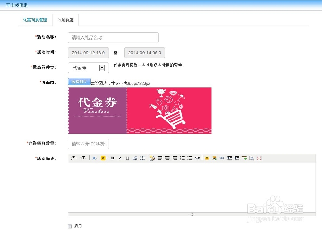Select the 添加优惠 tab
The height and width of the screenshot is (230, 322).
tap(66, 20)
